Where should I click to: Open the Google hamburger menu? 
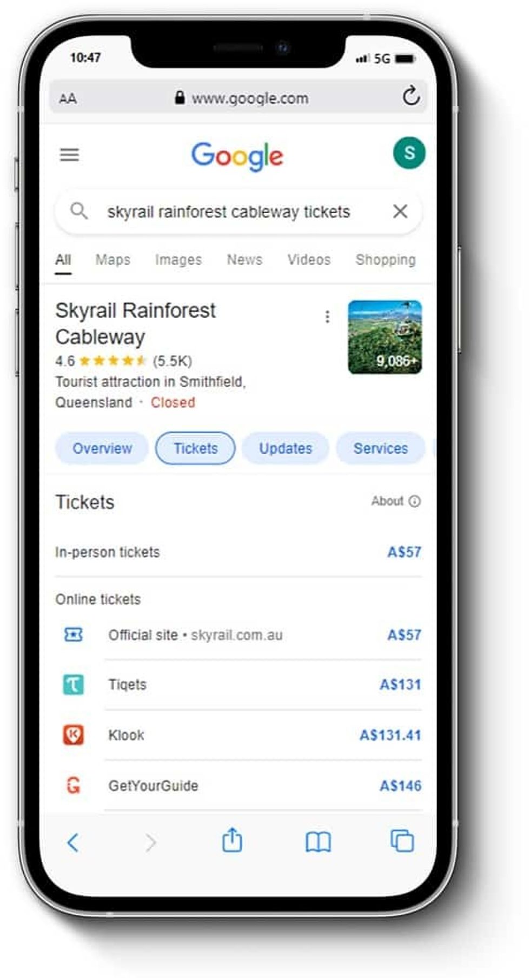pos(69,155)
